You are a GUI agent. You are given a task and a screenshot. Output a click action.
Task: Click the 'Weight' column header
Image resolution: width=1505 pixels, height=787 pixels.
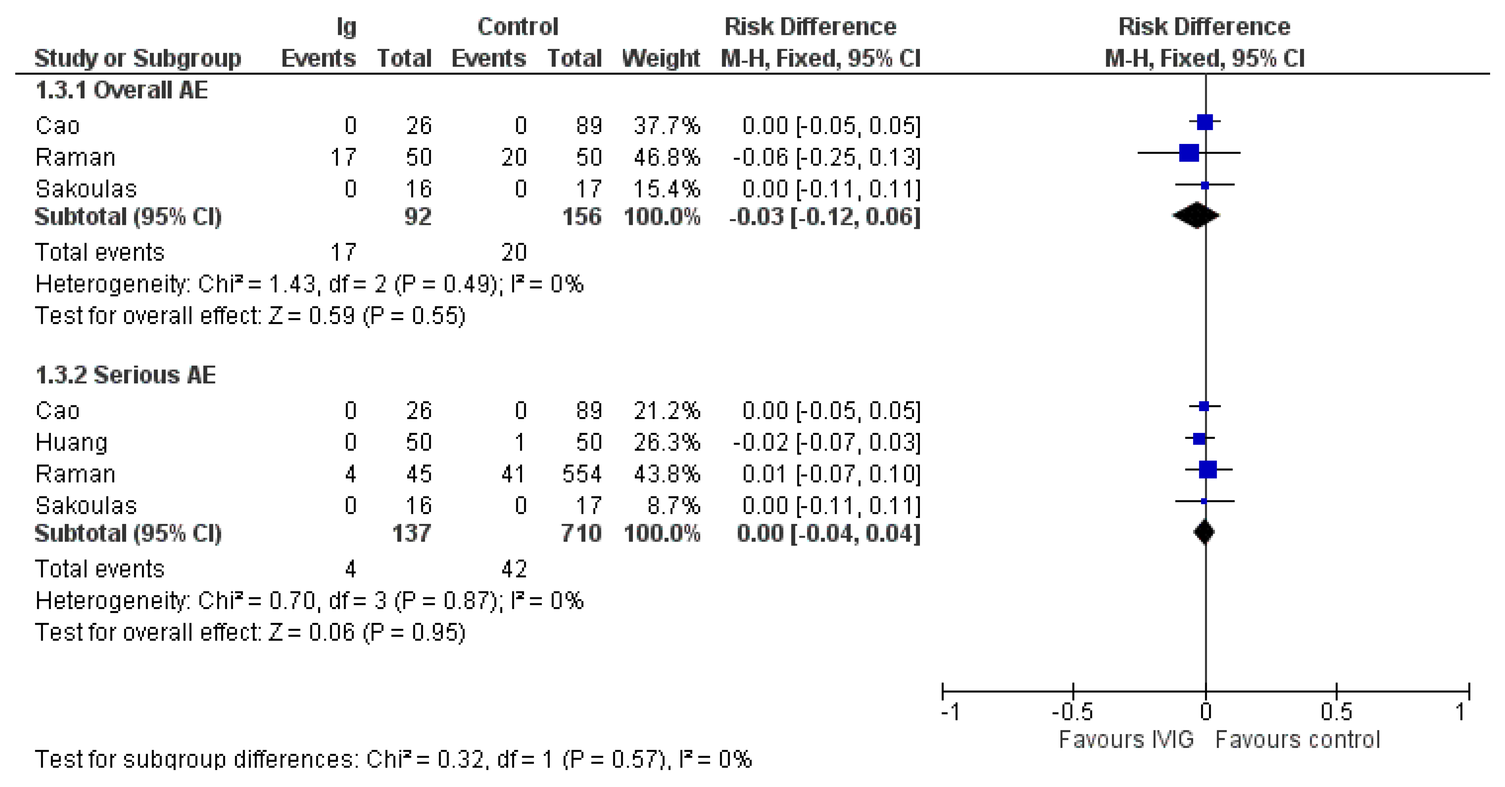(661, 58)
